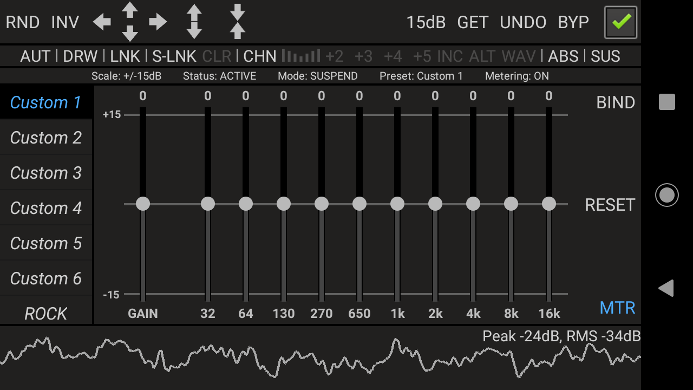Tap the GAIN slider knob
The image size is (693, 390).
click(x=143, y=204)
